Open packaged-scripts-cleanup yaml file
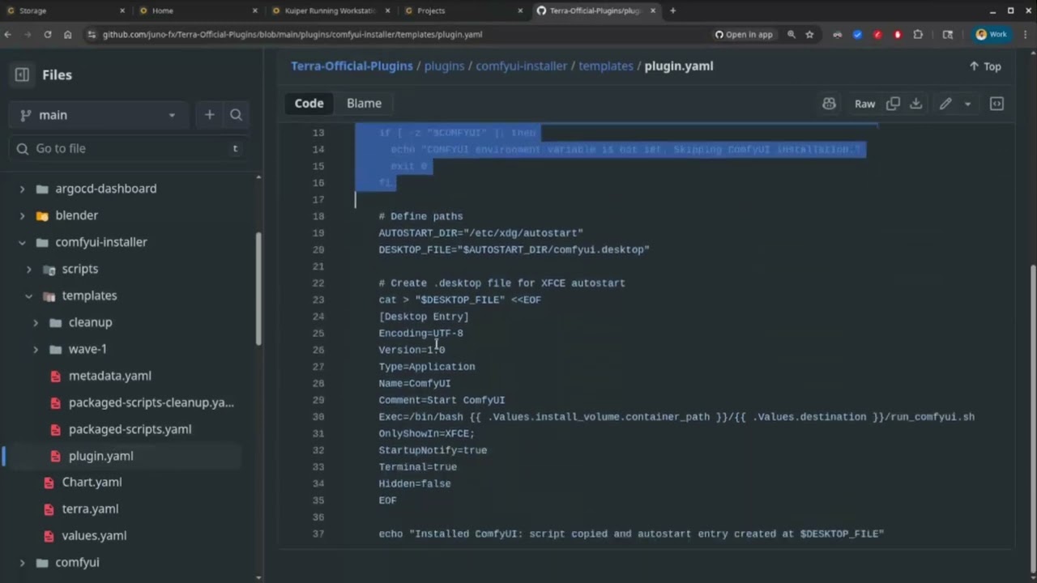 151,402
